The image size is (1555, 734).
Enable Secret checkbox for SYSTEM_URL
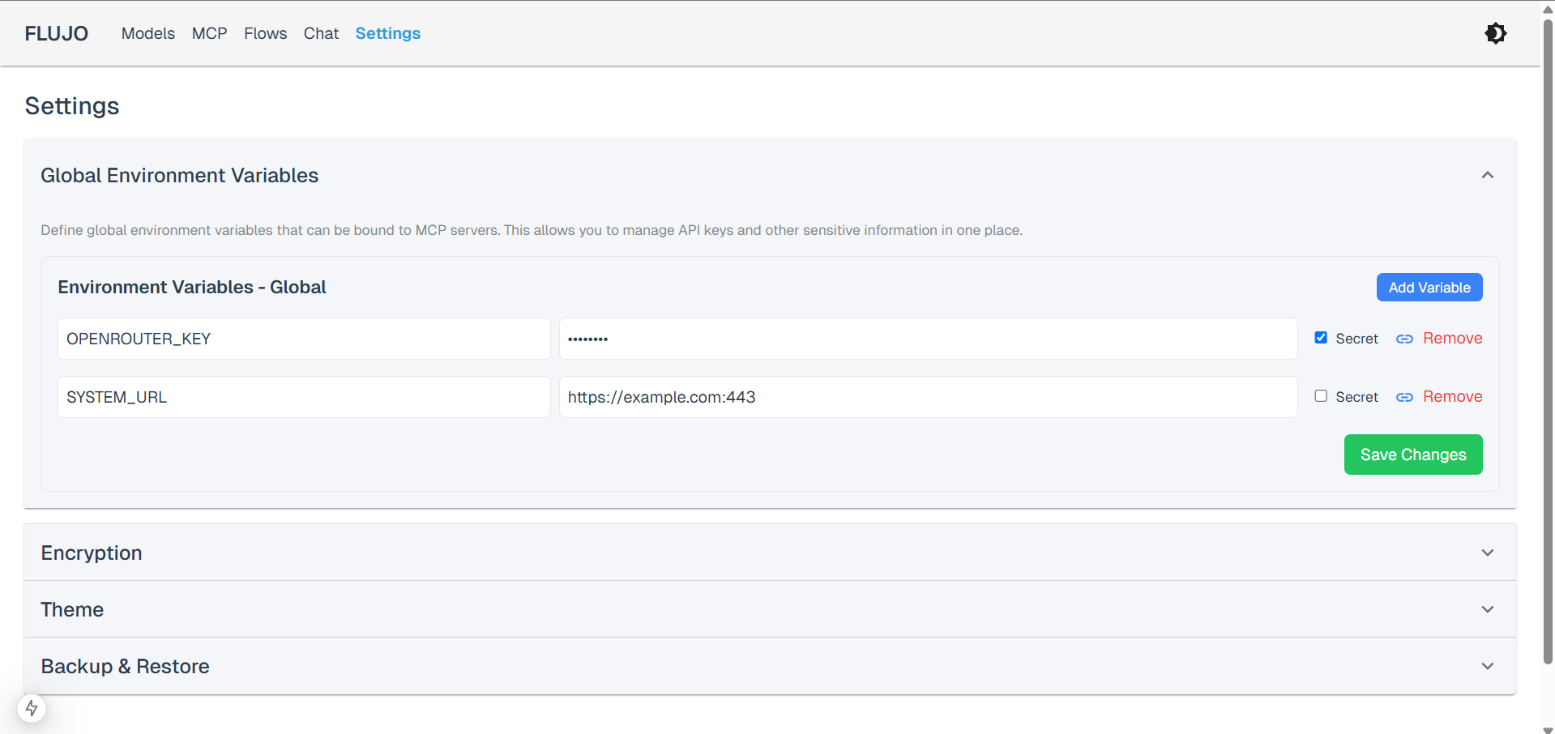1321,396
